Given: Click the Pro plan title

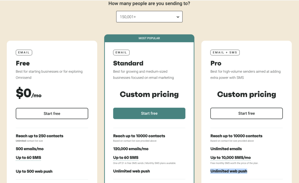Looking at the screenshot, I should (216, 63).
